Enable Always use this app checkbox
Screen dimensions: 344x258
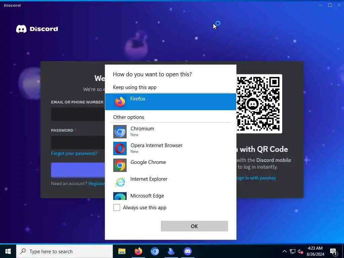117,207
